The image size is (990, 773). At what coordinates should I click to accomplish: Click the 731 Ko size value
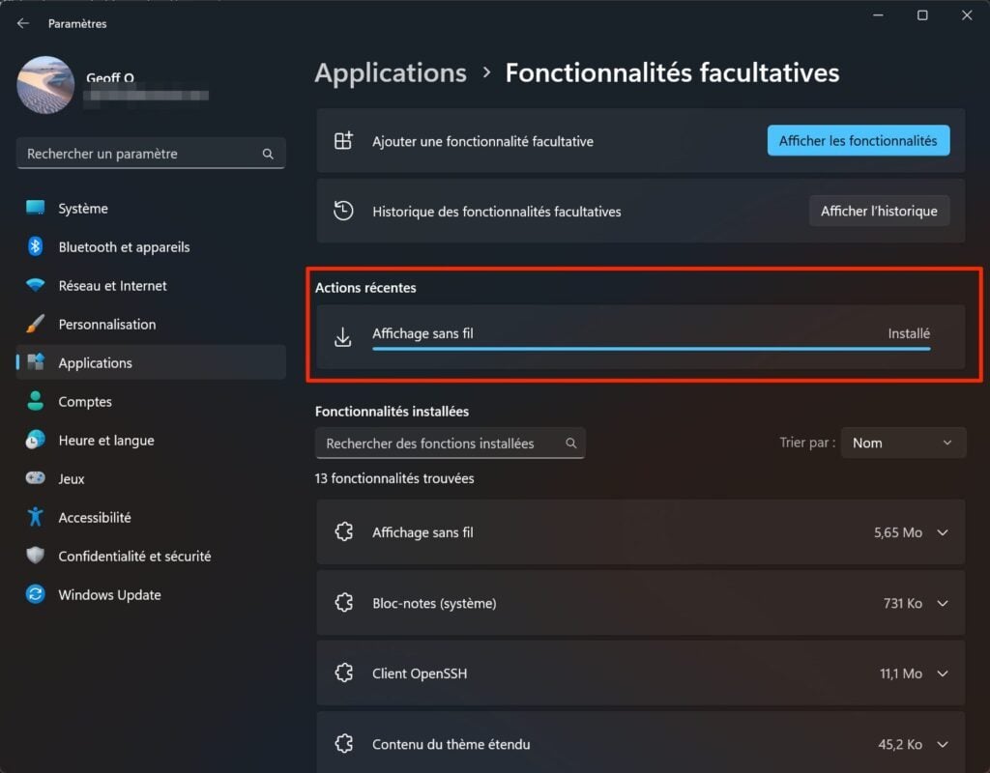pyautogui.click(x=902, y=603)
